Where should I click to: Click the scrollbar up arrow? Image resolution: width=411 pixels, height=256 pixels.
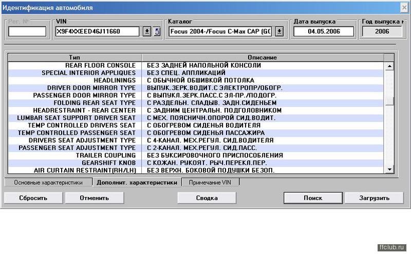389,66
